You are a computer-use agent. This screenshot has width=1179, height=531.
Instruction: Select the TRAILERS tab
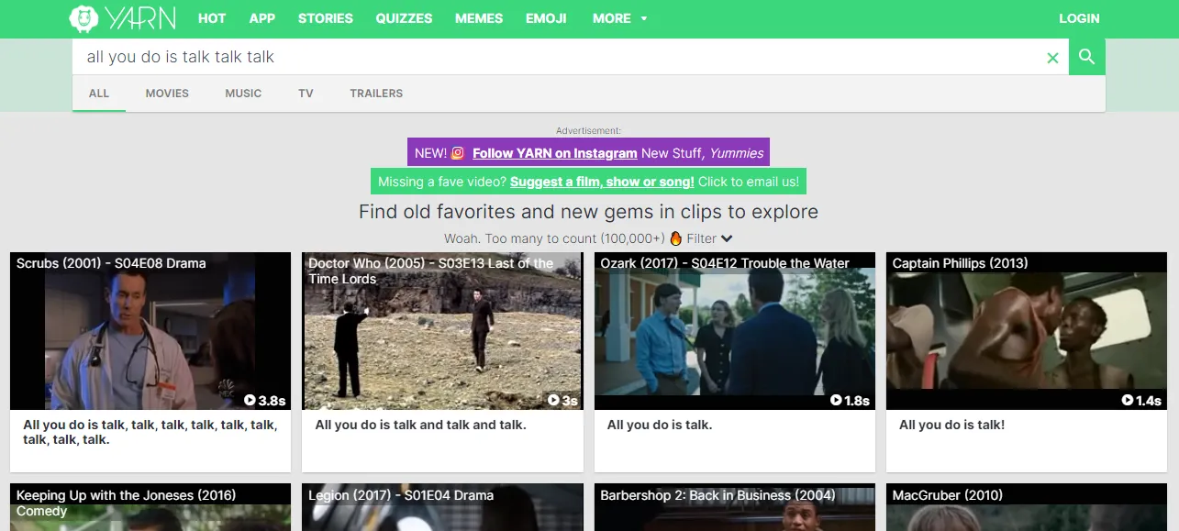(x=376, y=94)
